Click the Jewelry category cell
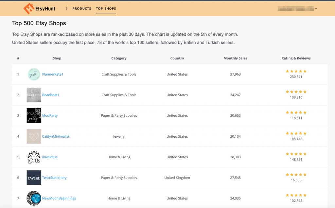 pyautogui.click(x=119, y=136)
